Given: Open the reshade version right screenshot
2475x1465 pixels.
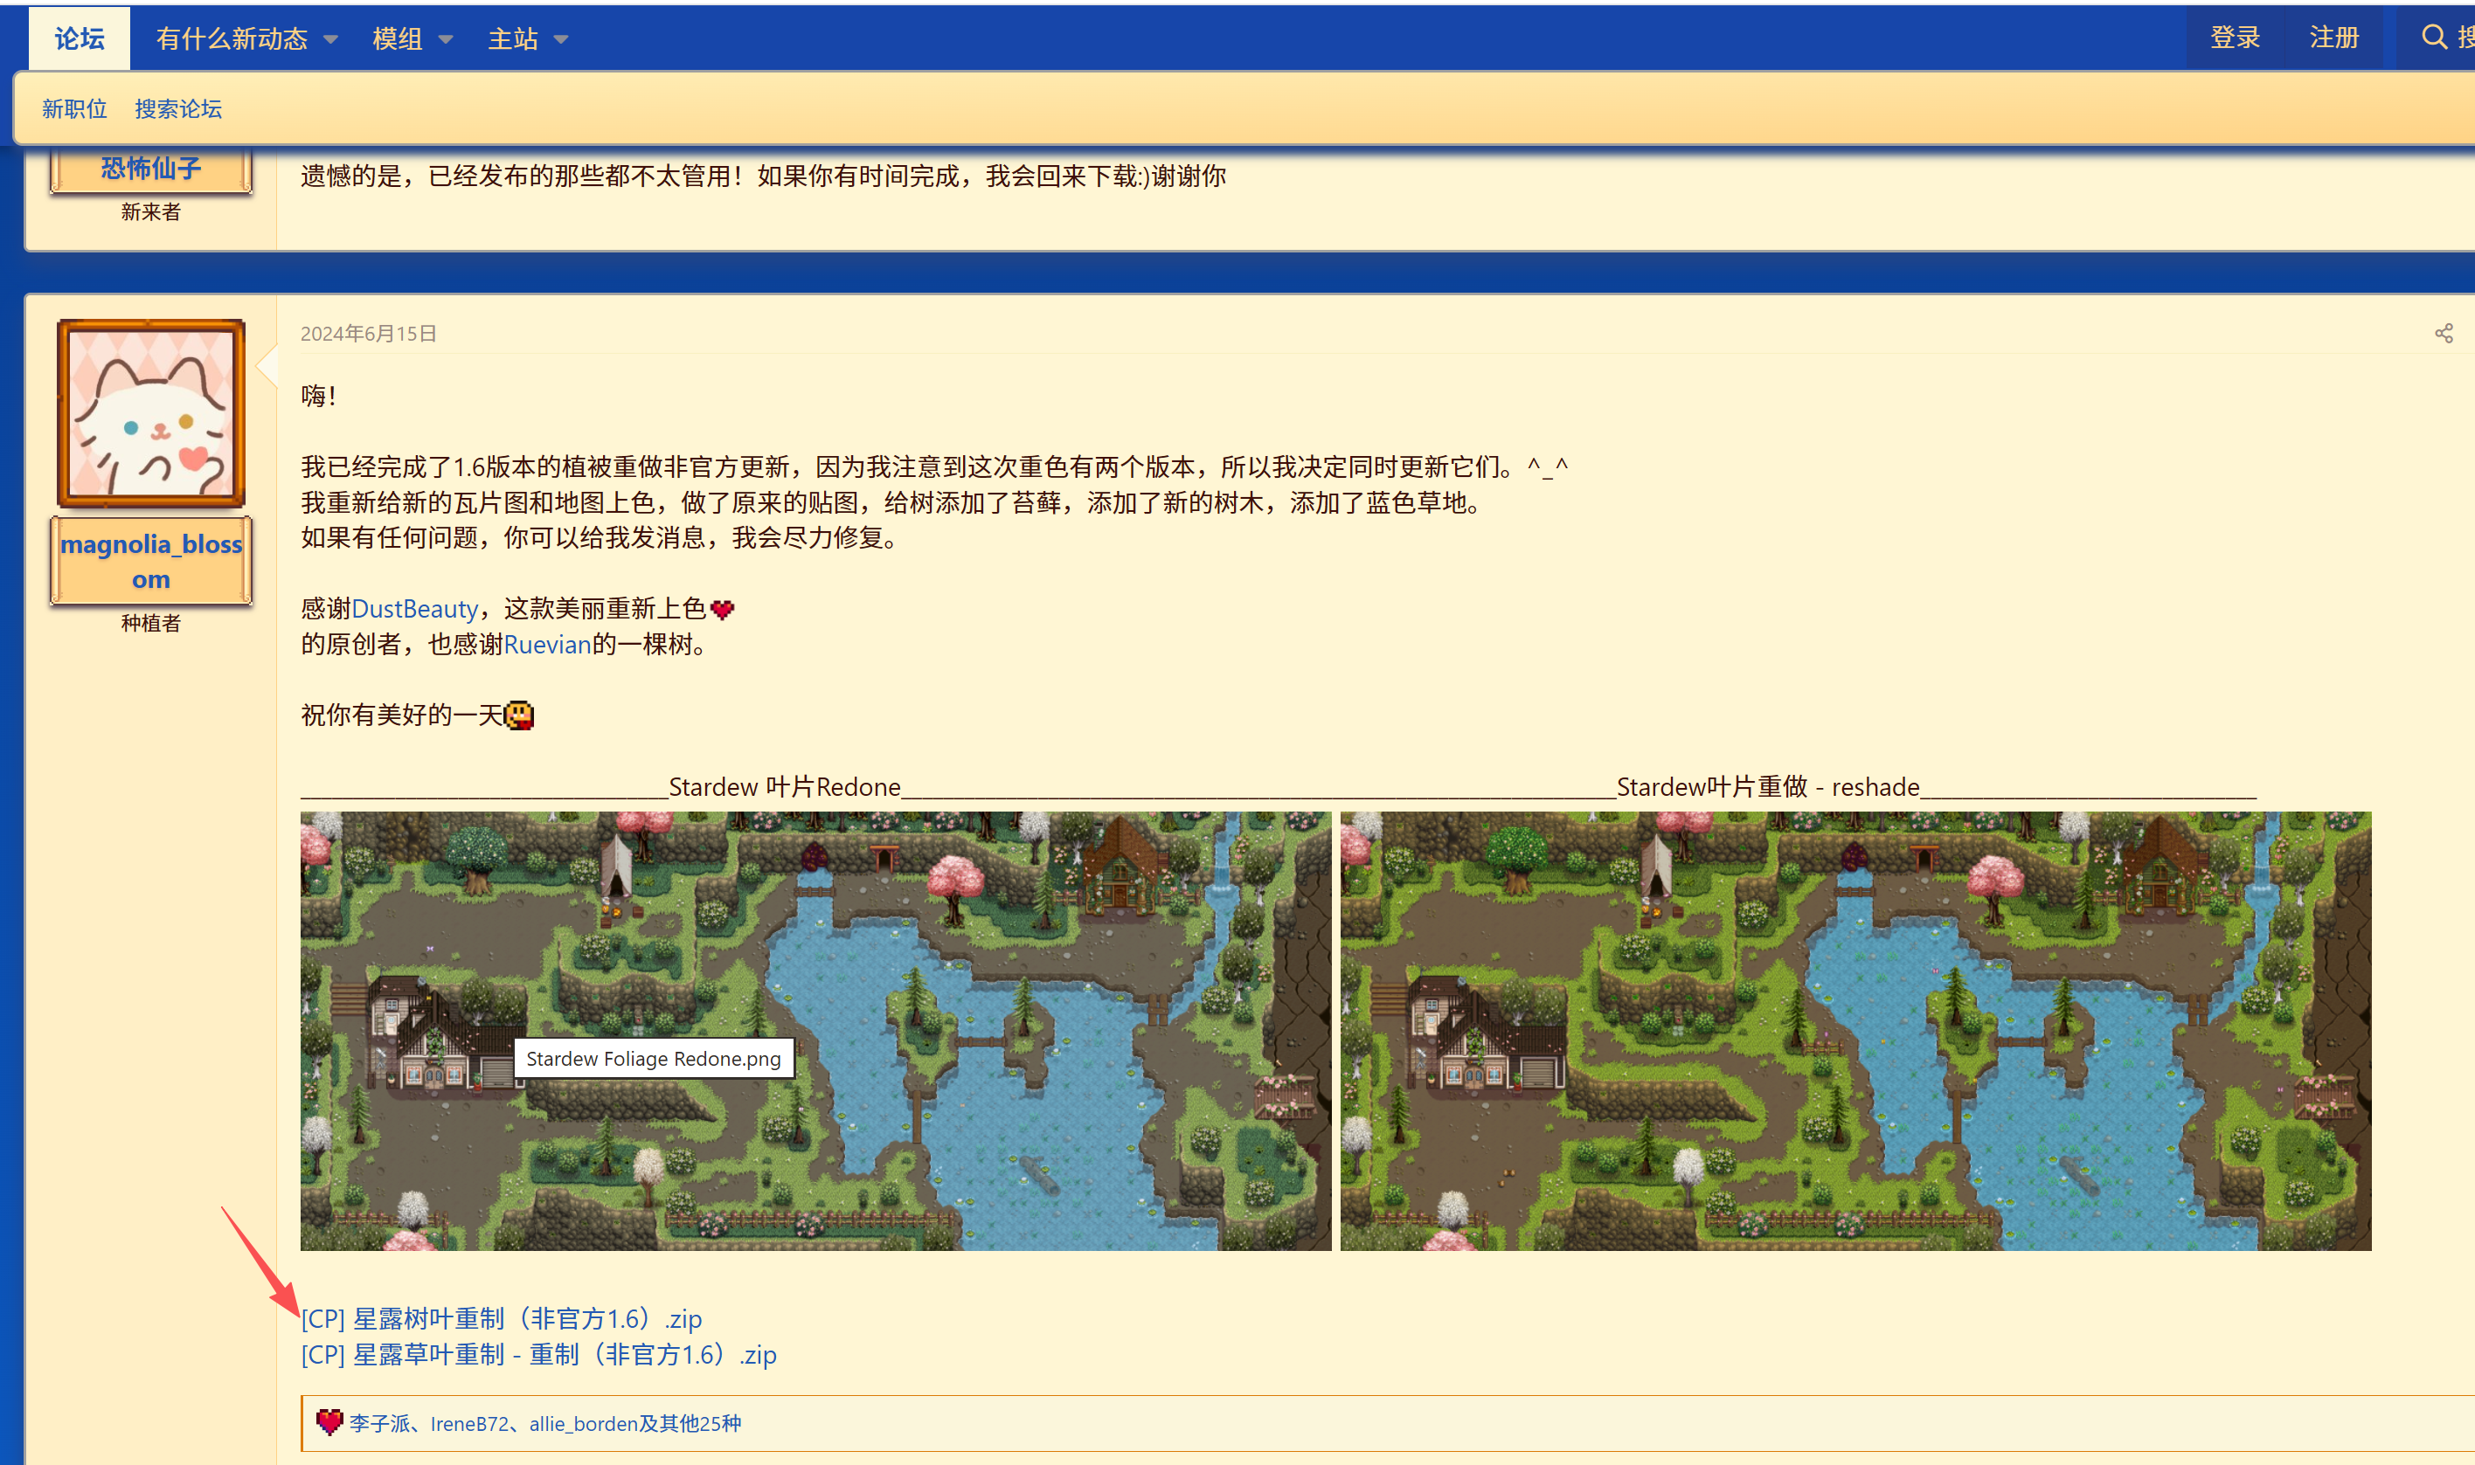Looking at the screenshot, I should pyautogui.click(x=1855, y=1031).
